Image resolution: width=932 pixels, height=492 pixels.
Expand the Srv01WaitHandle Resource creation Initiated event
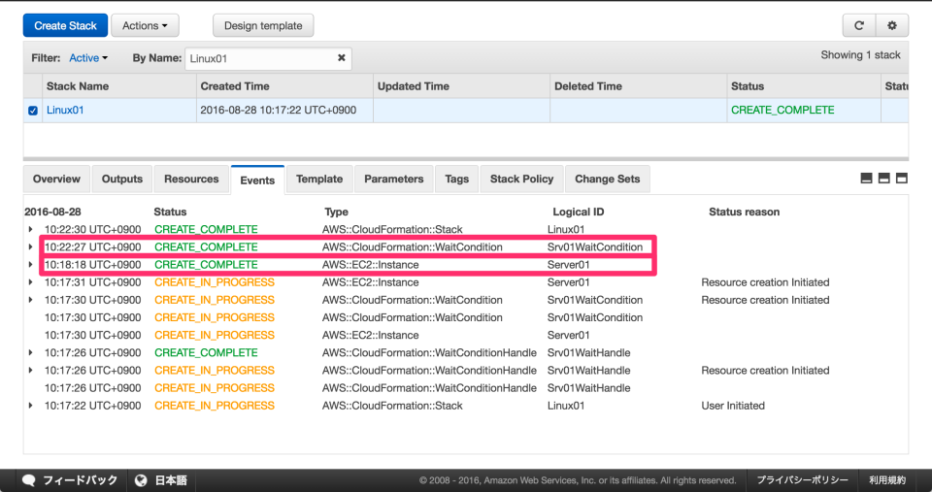[30, 370]
